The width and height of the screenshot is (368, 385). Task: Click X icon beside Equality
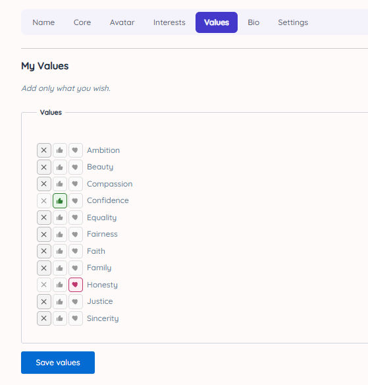point(44,218)
